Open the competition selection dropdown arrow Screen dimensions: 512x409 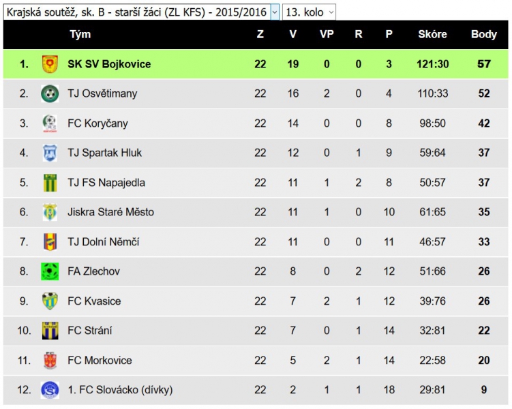[x=275, y=12]
